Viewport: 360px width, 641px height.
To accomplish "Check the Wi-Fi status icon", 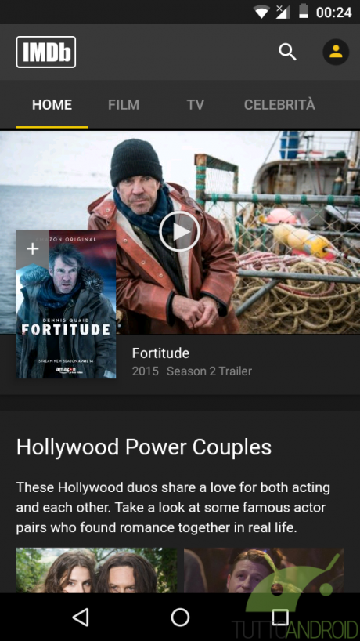I will coord(261,12).
